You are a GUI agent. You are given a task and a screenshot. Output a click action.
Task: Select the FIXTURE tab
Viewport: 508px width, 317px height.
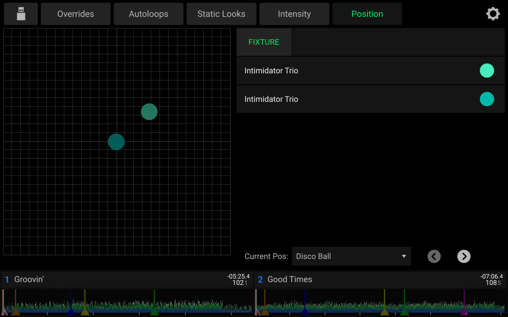[x=264, y=42]
